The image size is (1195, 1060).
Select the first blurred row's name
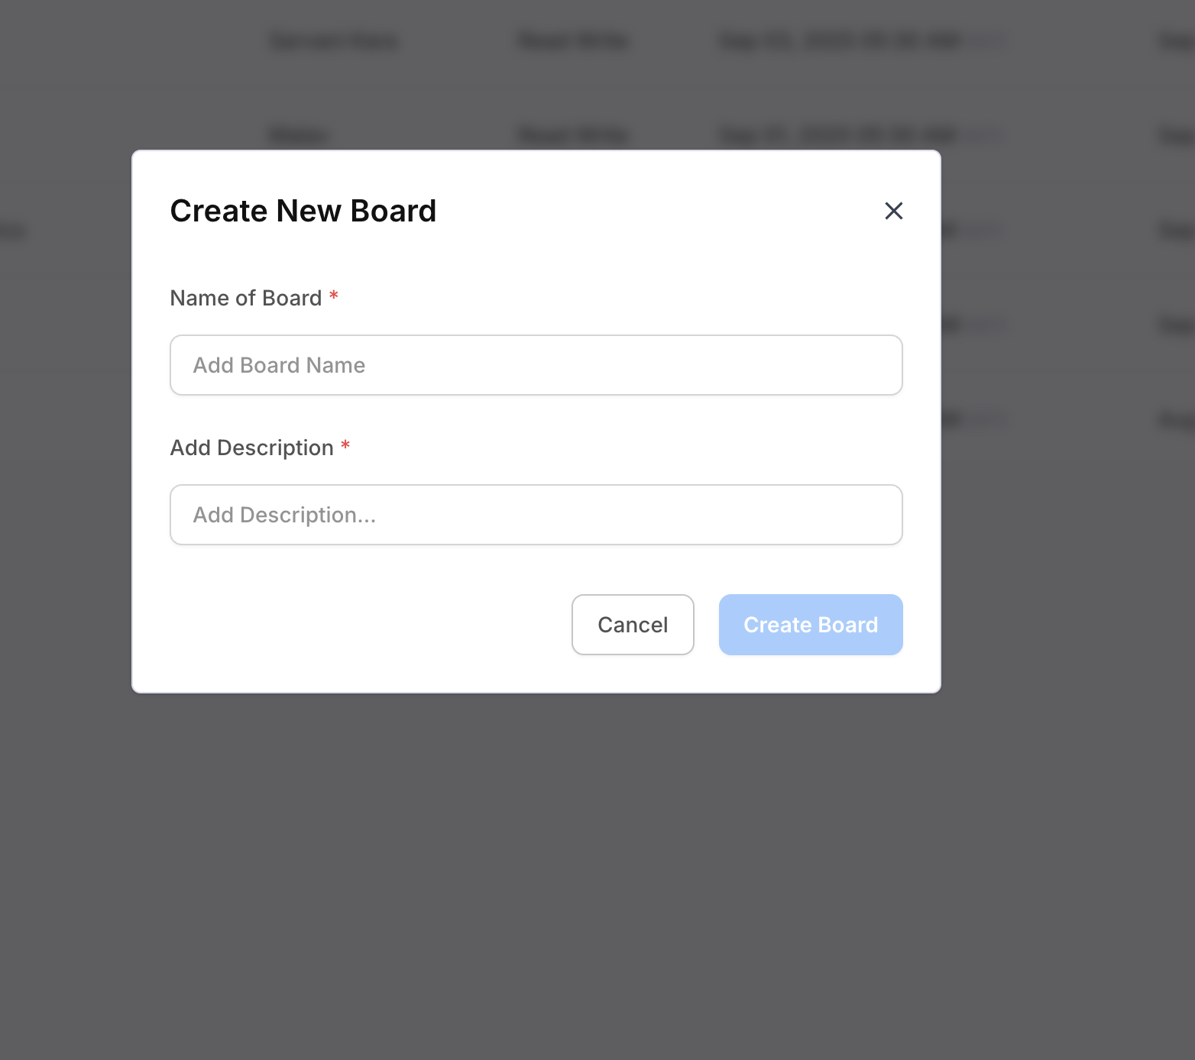334,41
